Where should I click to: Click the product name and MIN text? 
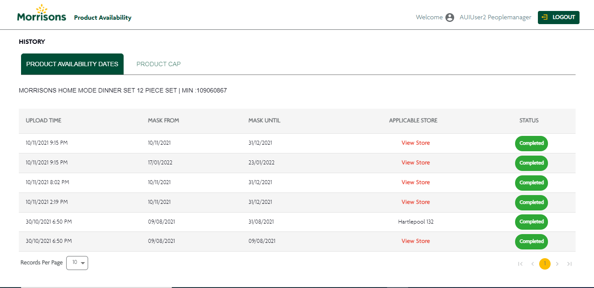123,91
